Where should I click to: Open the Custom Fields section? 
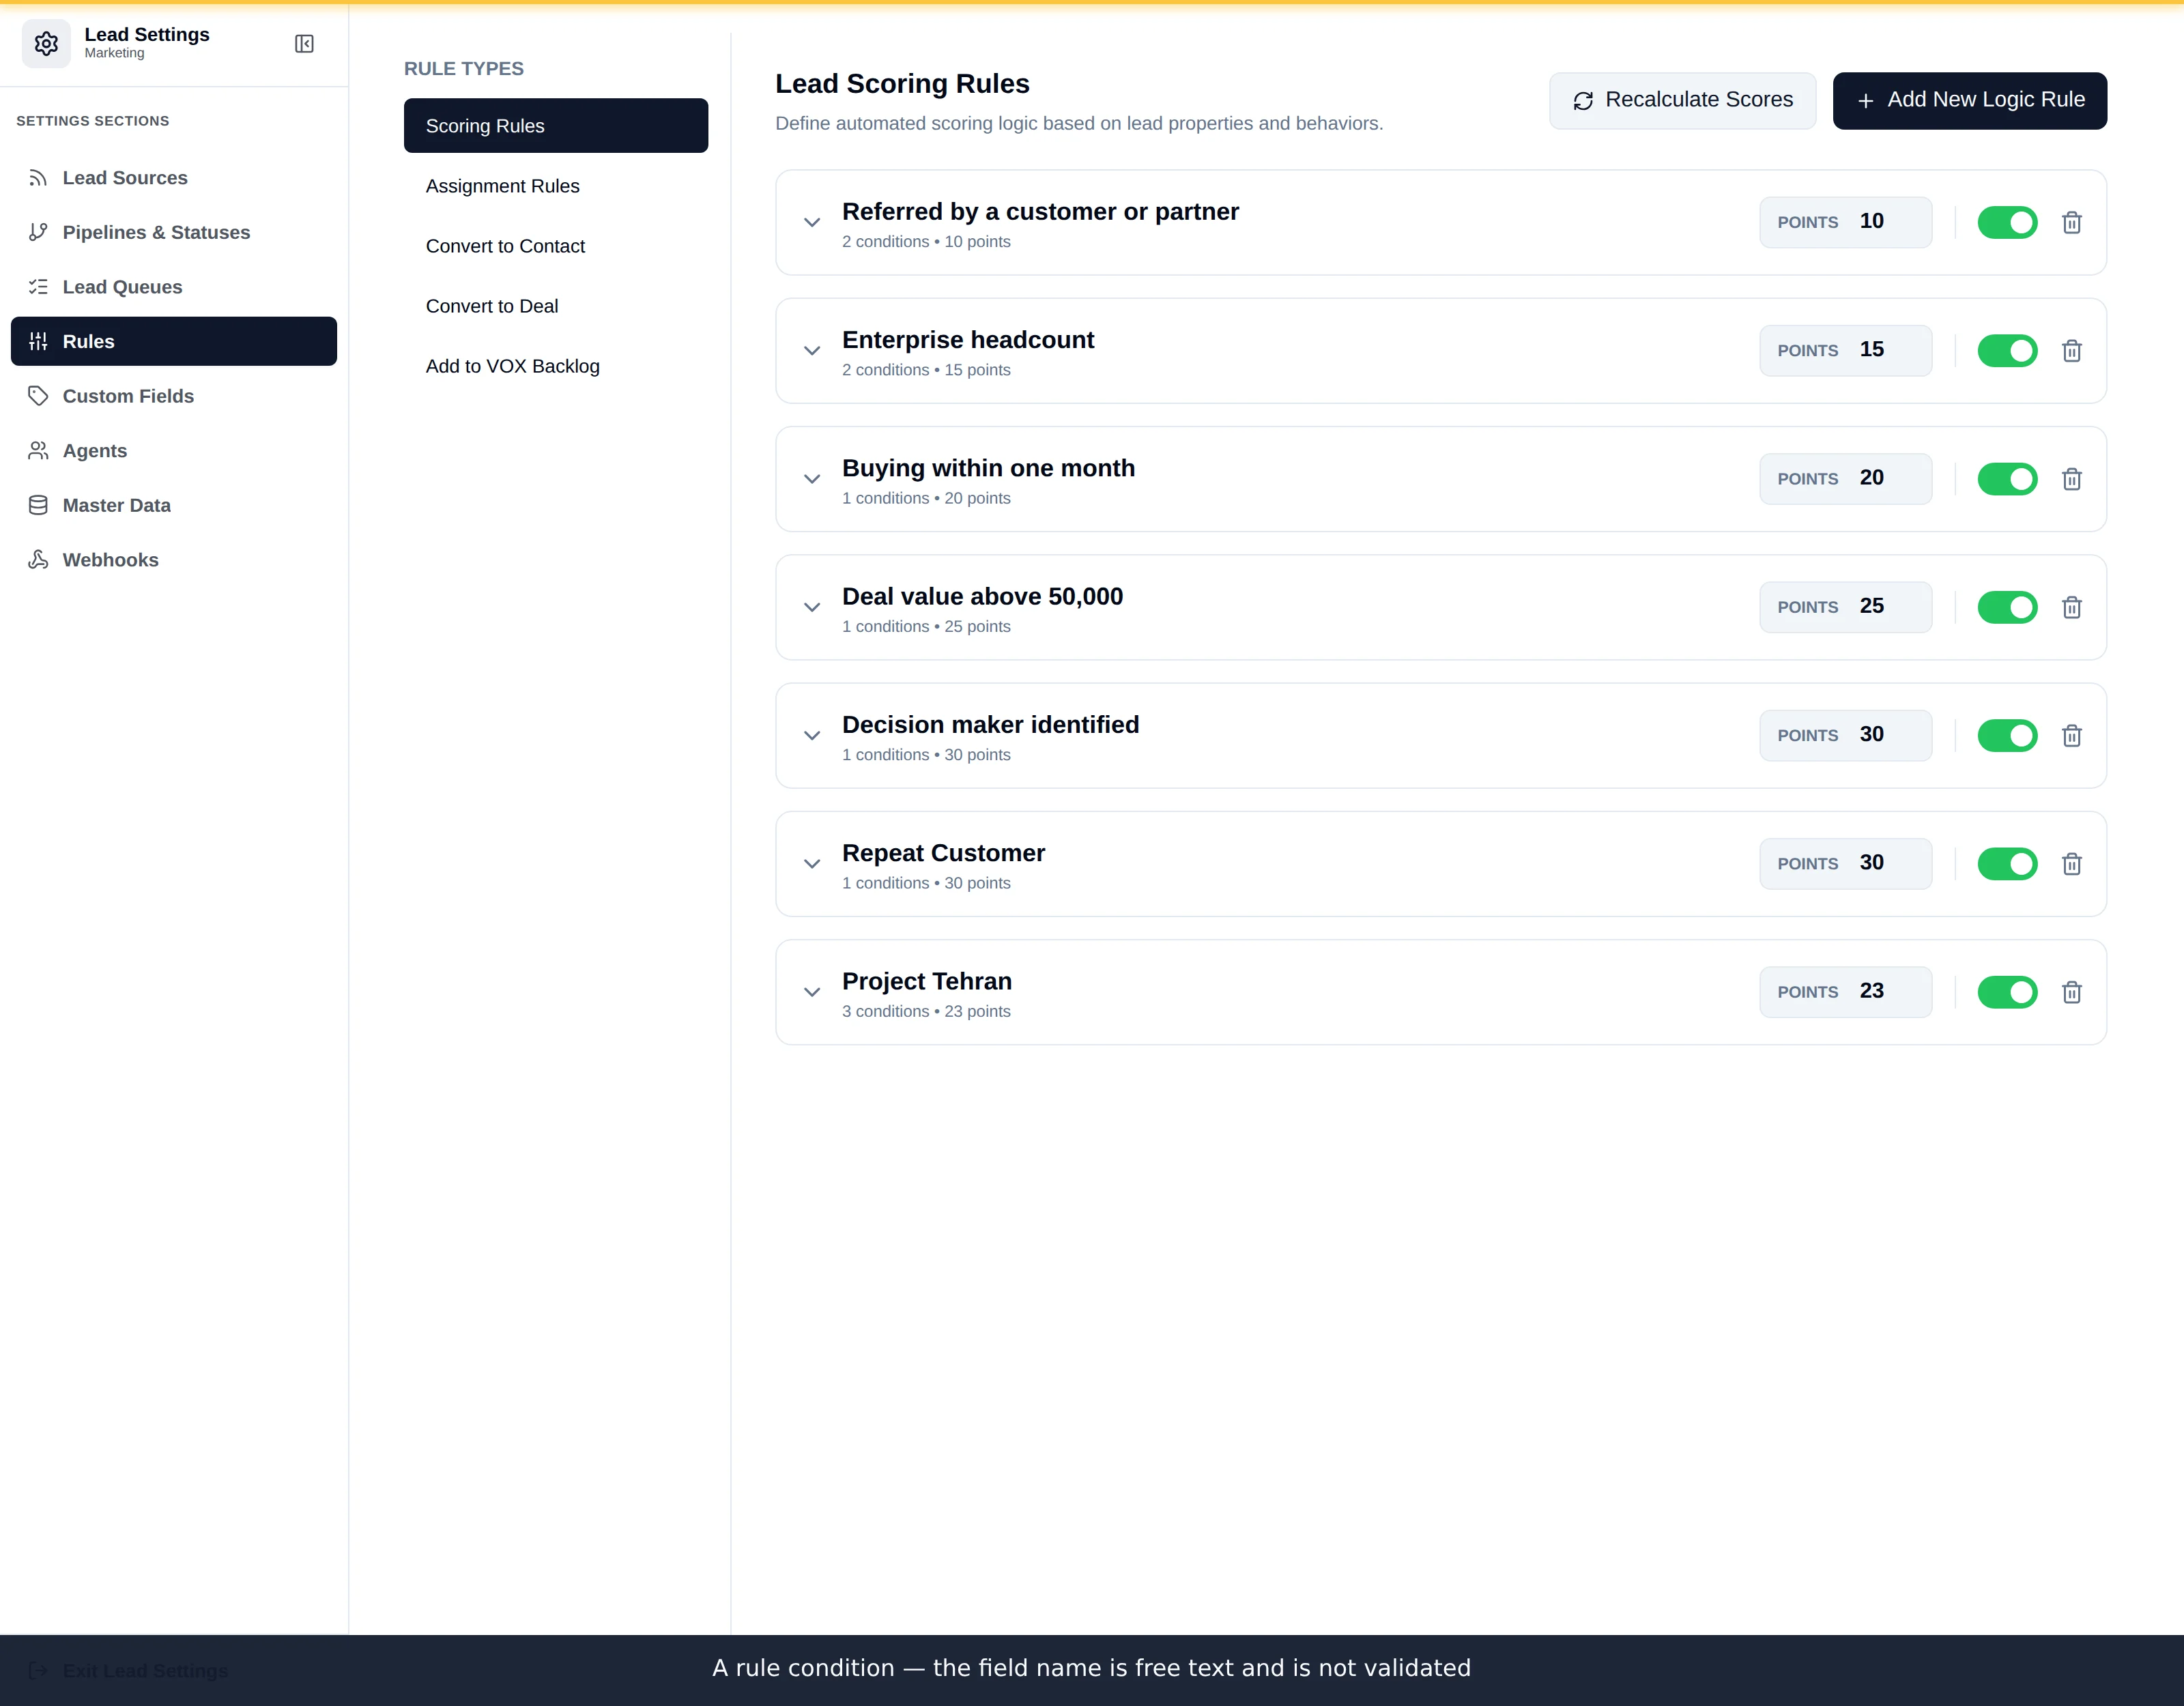174,396
